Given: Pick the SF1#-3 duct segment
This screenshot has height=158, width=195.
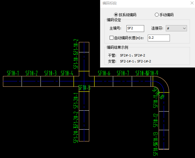Looking at the screenshot, I should pos(50,81).
